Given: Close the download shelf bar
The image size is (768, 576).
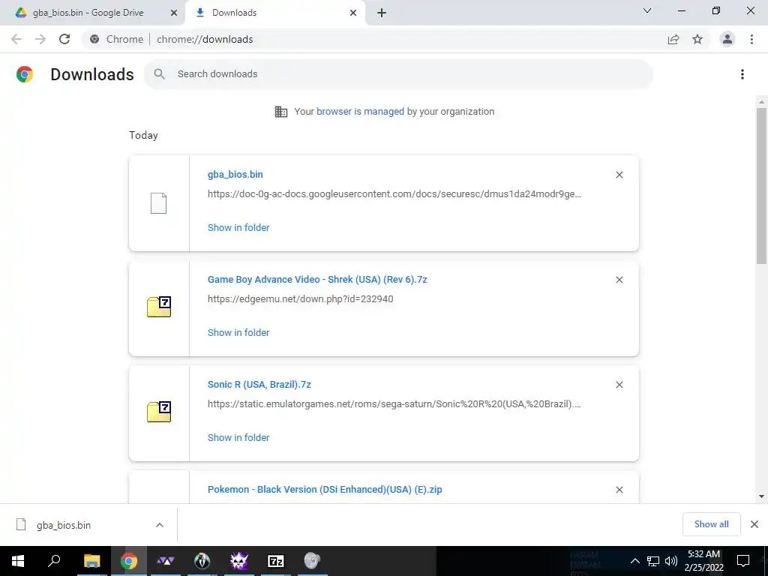Looking at the screenshot, I should tap(754, 524).
